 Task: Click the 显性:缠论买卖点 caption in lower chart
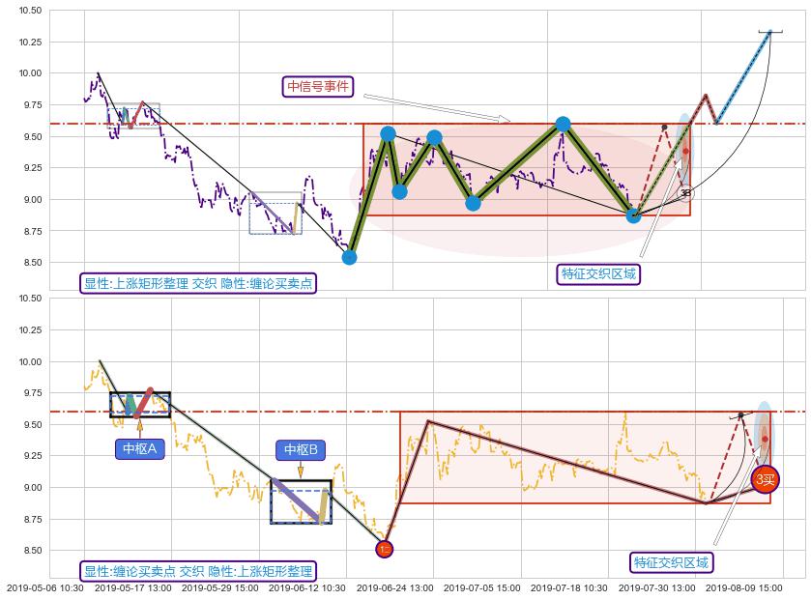tap(198, 571)
